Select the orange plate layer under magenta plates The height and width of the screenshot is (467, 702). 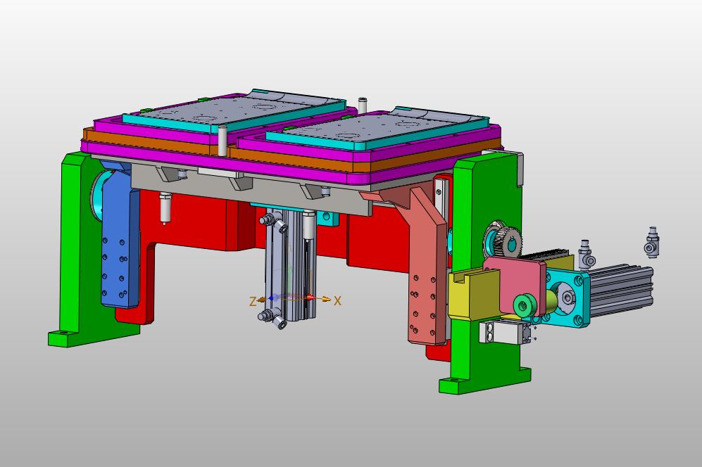(x=293, y=155)
